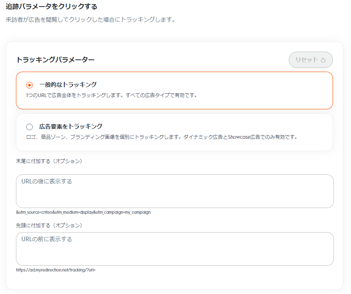Click the 一般的なトラッキング option title
The width and height of the screenshot is (351, 294).
[x=68, y=85]
